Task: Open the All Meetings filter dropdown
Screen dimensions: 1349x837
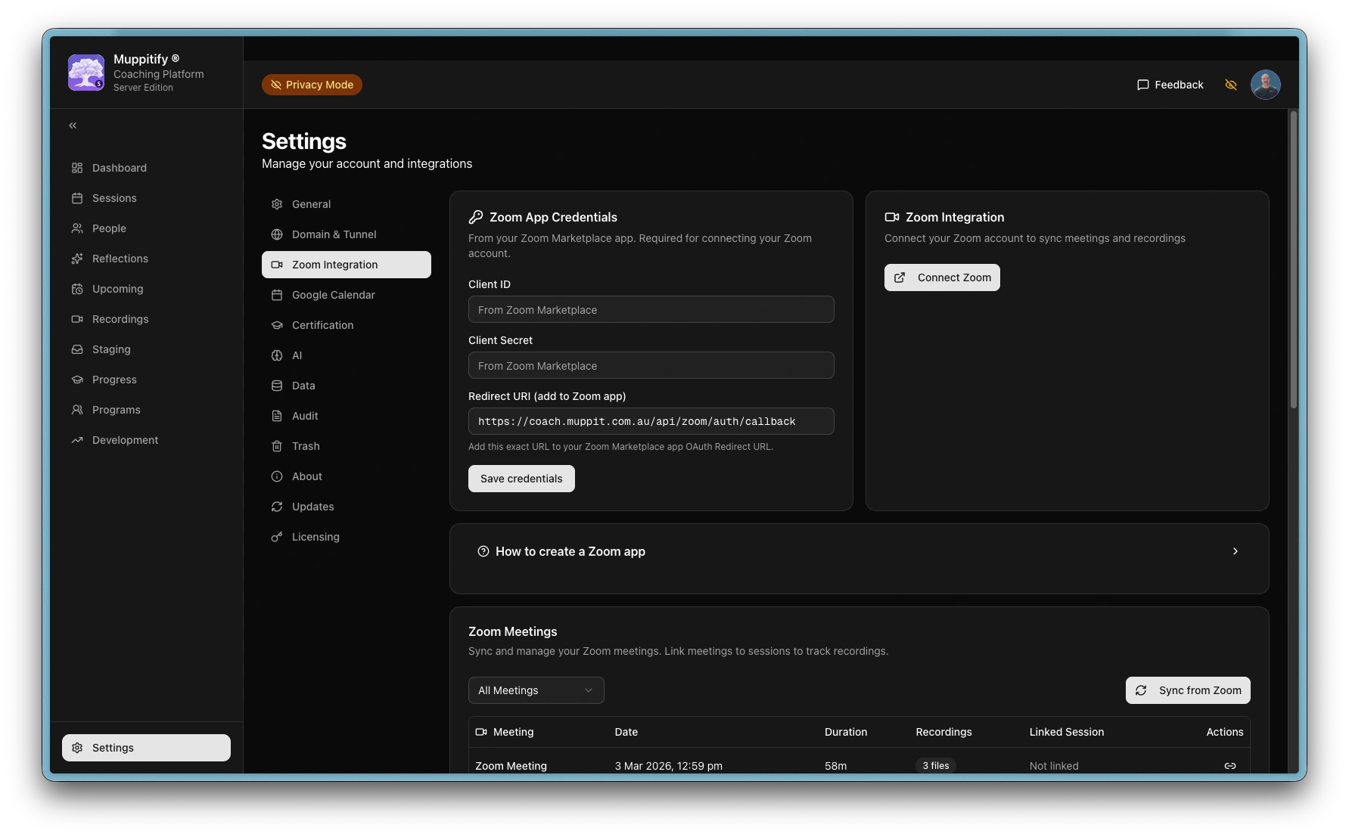Action: click(536, 690)
